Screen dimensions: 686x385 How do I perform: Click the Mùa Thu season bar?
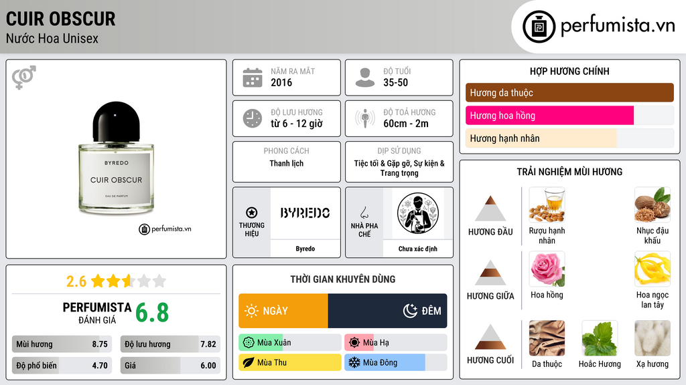(x=289, y=362)
